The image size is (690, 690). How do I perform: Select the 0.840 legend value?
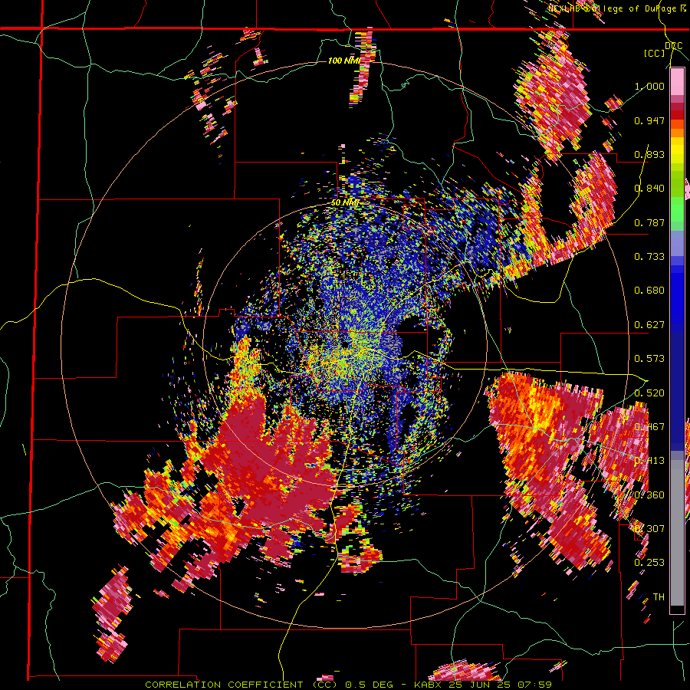pyautogui.click(x=649, y=189)
